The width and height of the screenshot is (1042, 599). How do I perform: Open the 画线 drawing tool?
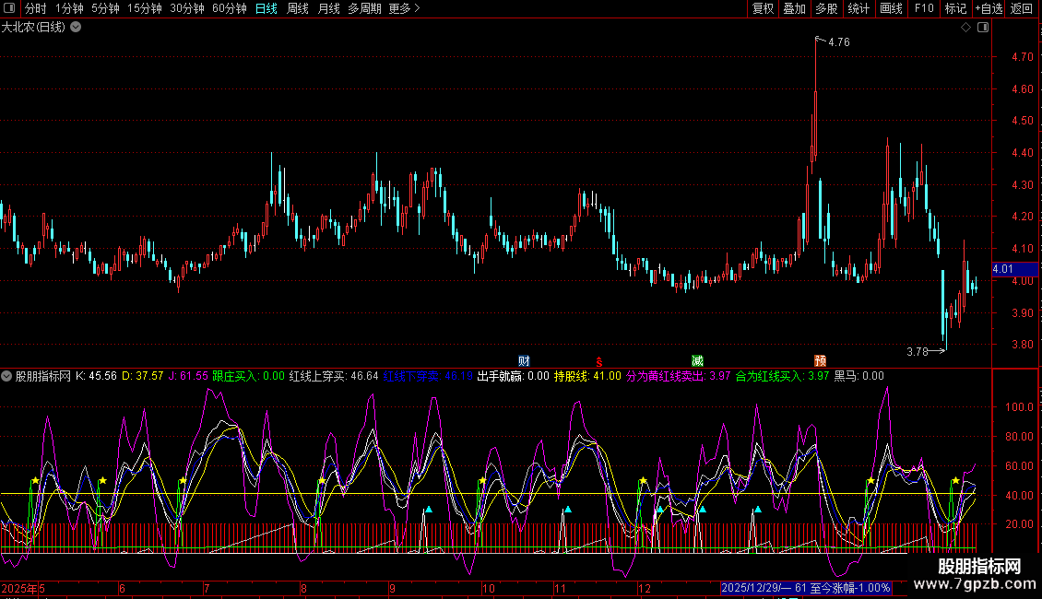(x=891, y=9)
